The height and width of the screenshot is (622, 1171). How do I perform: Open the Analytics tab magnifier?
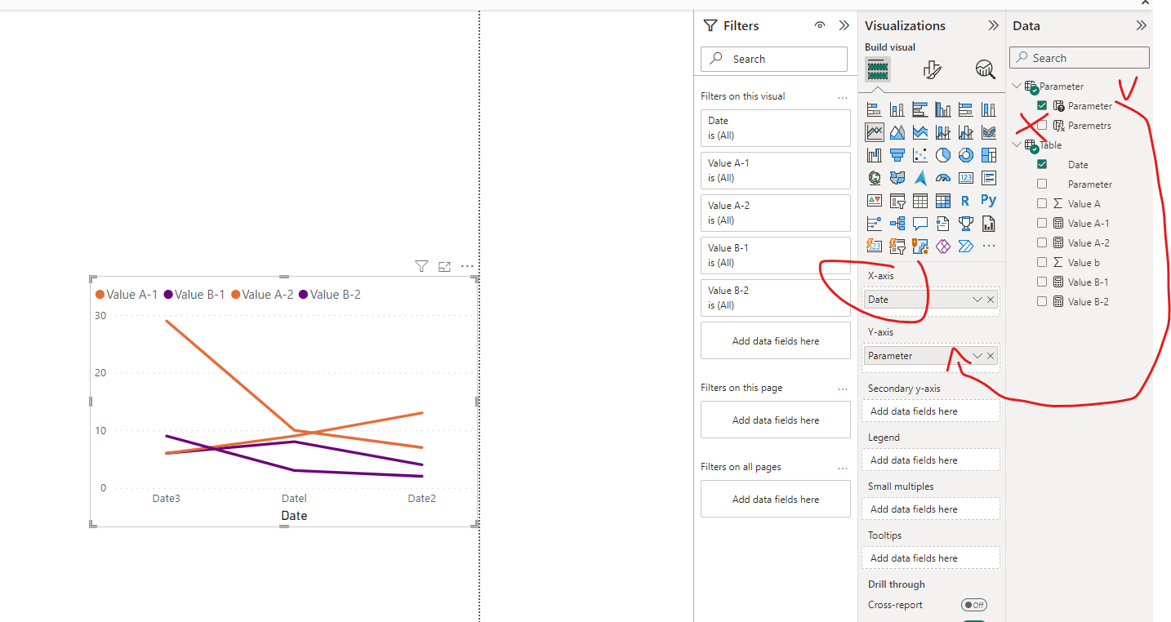click(985, 70)
